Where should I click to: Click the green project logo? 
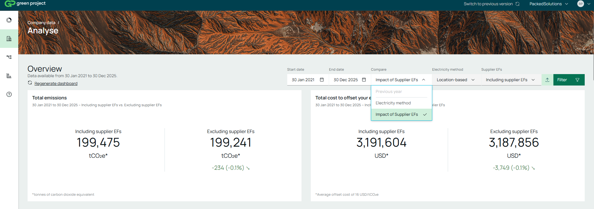click(x=25, y=4)
